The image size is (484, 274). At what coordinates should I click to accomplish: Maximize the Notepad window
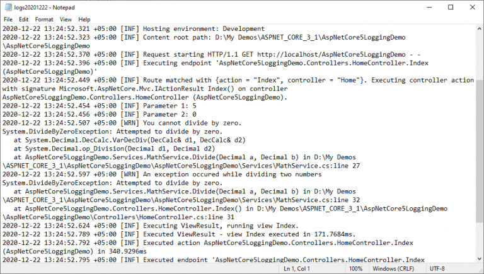click(451, 8)
